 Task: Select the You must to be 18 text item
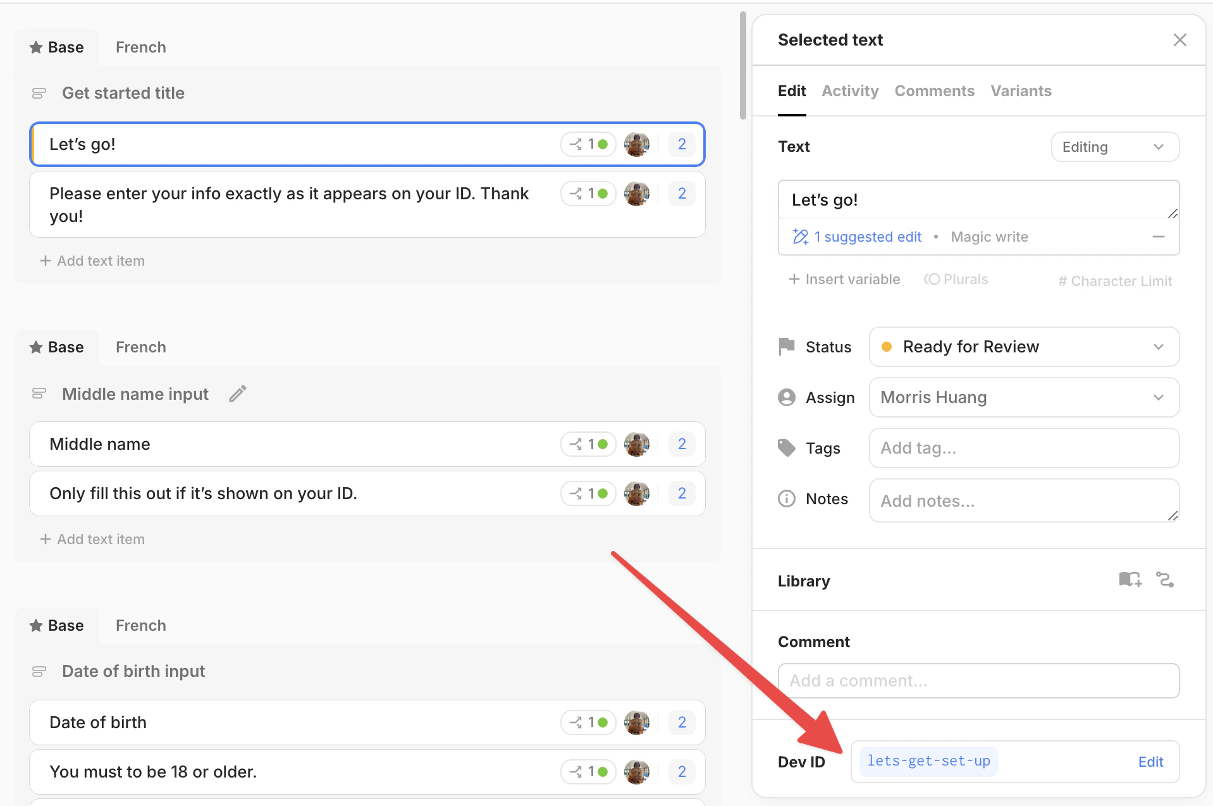click(367, 772)
